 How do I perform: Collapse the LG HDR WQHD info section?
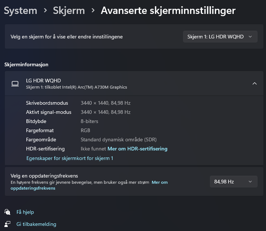click(254, 83)
